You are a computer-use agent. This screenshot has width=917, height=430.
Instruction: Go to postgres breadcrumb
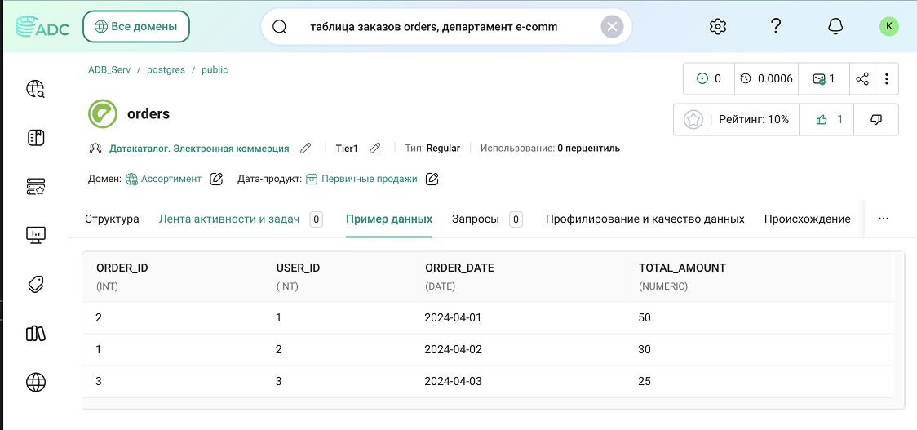[x=166, y=69]
